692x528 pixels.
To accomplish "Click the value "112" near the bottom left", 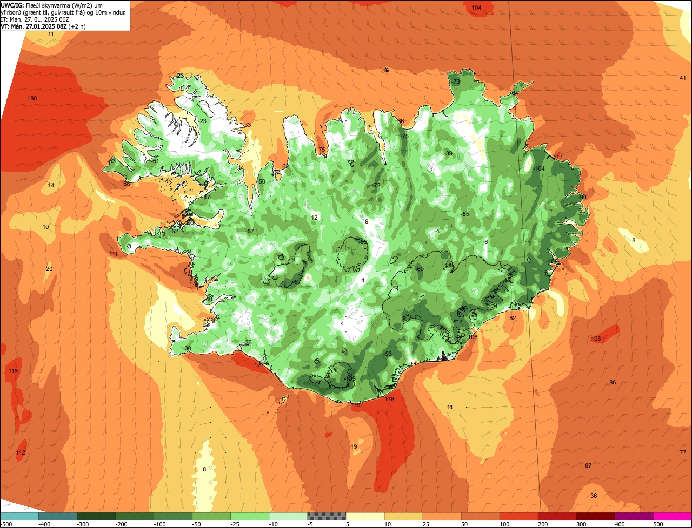I will pyautogui.click(x=21, y=452).
